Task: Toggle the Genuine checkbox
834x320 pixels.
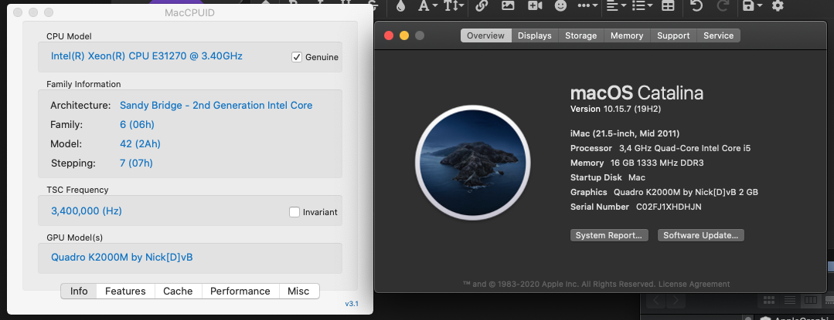Action: pyautogui.click(x=297, y=57)
